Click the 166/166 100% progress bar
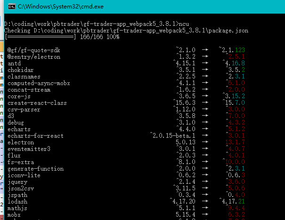Screen dimensions: 285x220 62,37
